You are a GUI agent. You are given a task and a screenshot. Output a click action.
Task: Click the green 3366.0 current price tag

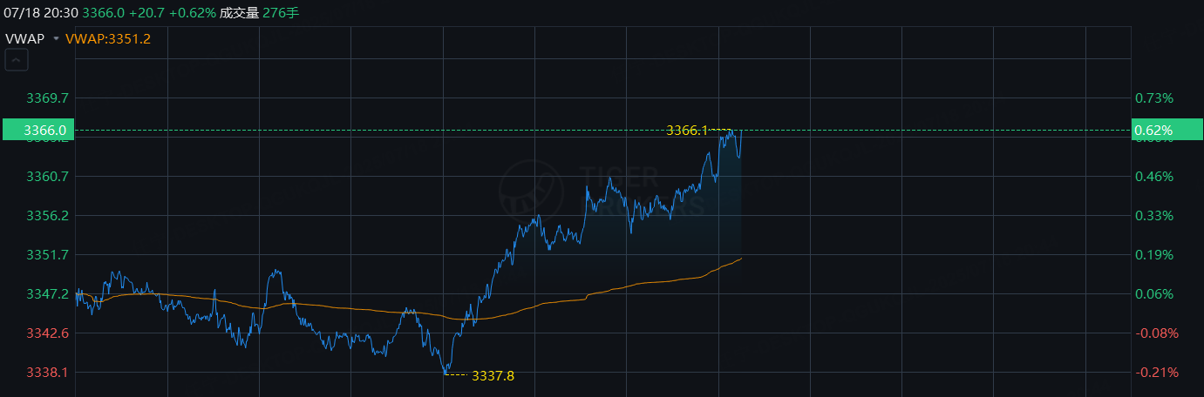pos(38,130)
